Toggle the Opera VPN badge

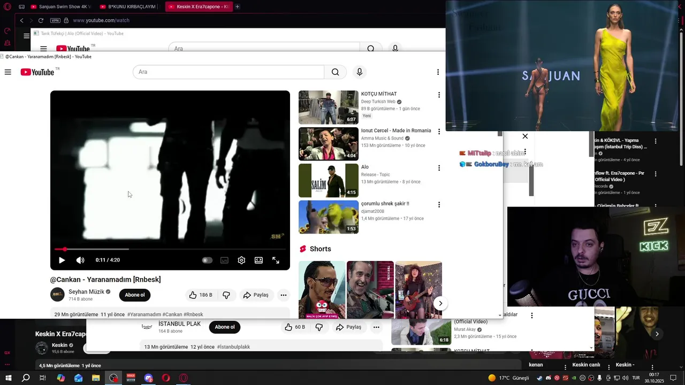pyautogui.click(x=55, y=20)
